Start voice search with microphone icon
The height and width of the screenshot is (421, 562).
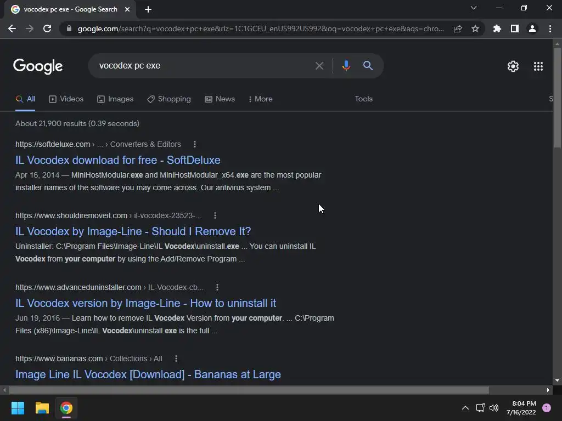(x=346, y=66)
